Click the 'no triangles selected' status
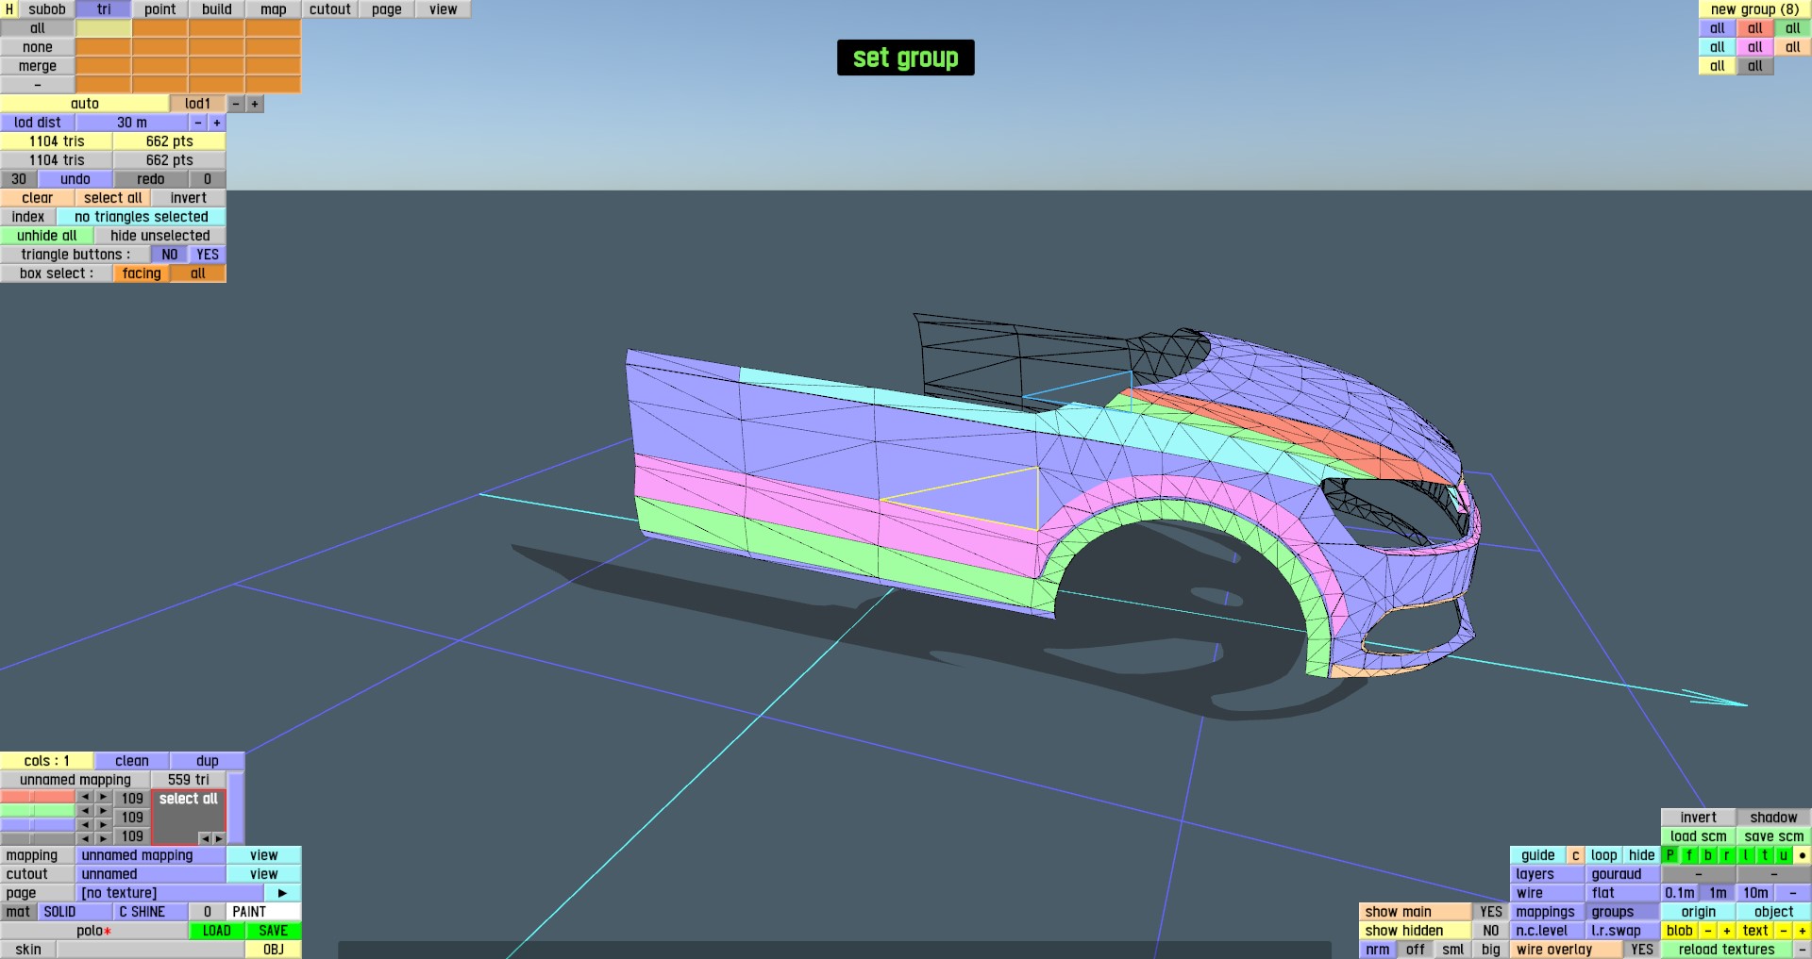1812x959 pixels. tap(142, 217)
